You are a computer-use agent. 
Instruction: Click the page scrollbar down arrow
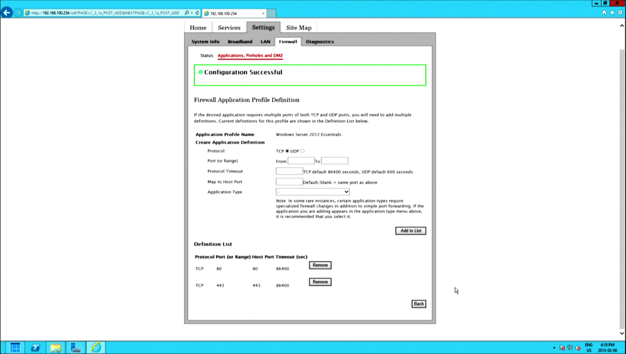point(623,333)
